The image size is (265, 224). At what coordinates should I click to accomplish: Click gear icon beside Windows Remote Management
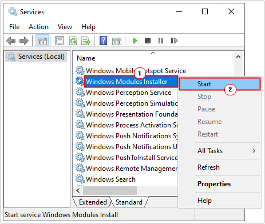coord(80,168)
